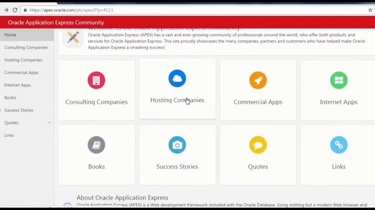Click the camera Success Stories icon
The image size is (375, 210).
(177, 145)
